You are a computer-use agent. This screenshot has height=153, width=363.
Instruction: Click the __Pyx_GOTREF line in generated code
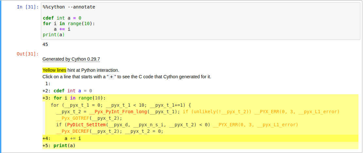pyautogui.click(x=89, y=118)
